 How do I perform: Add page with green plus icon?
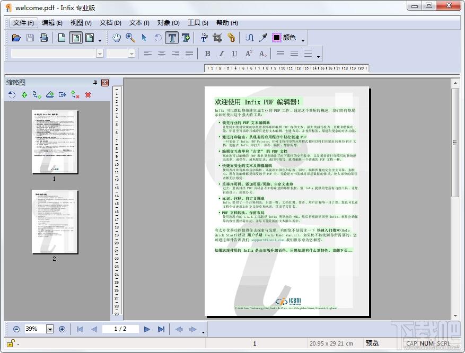[24, 95]
